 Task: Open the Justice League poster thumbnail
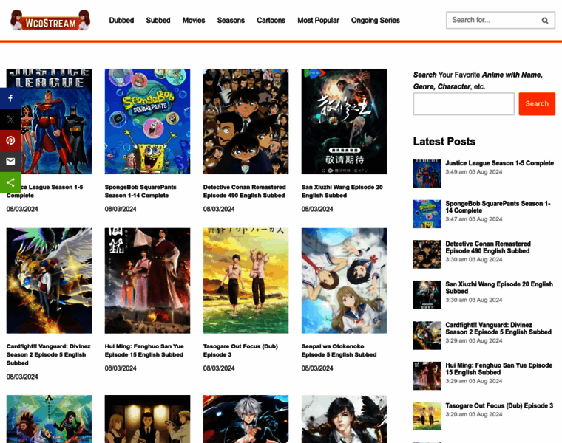pos(49,121)
